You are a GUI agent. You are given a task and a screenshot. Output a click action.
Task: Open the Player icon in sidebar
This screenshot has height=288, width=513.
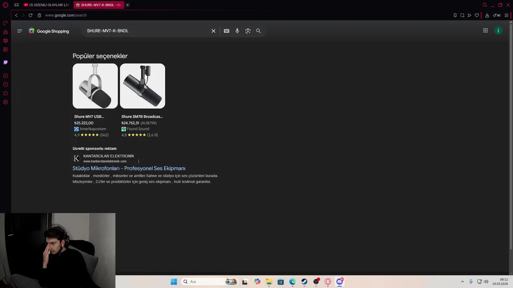[x=6, y=76]
